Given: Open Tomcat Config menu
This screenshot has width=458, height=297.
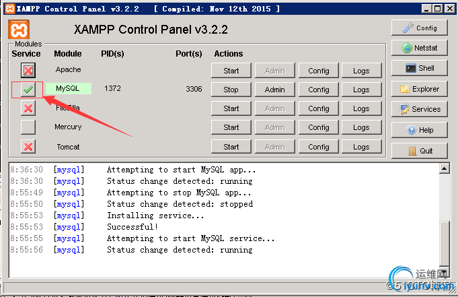Looking at the screenshot, I should [x=319, y=147].
